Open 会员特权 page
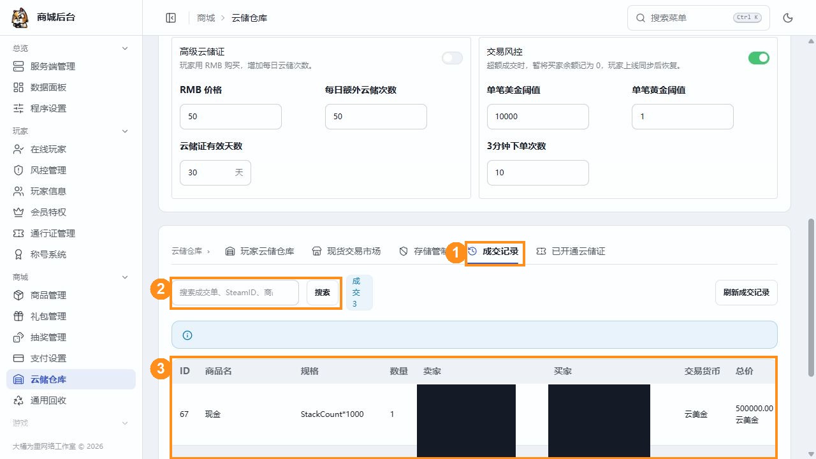The width and height of the screenshot is (816, 459). 71,212
